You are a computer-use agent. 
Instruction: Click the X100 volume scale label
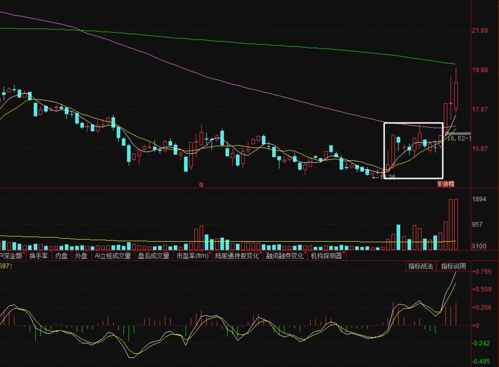[479, 246]
